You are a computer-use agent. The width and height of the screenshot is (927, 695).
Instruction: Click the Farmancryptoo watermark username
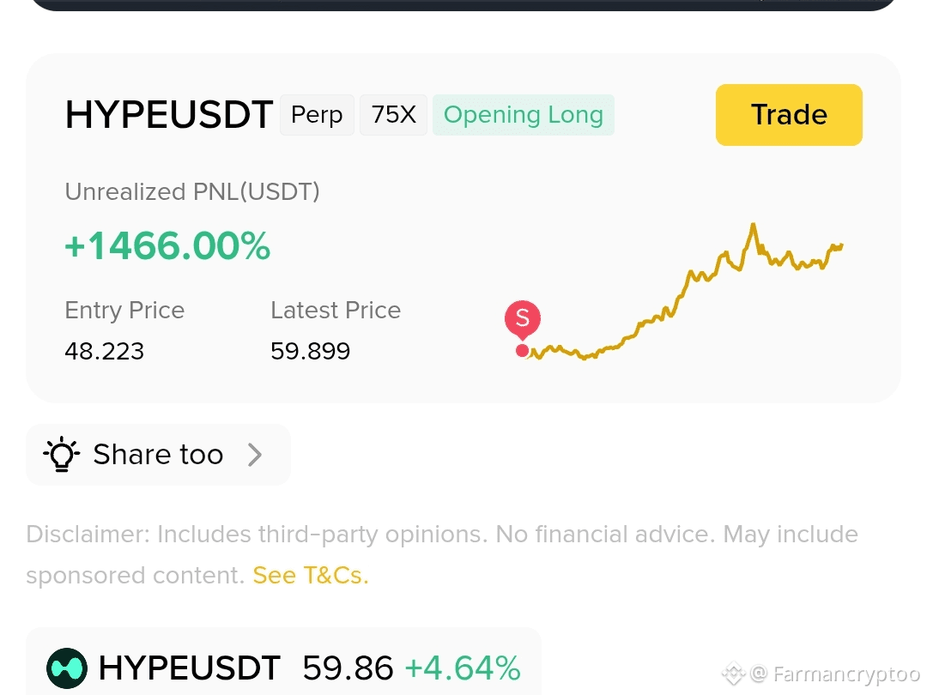click(x=846, y=674)
